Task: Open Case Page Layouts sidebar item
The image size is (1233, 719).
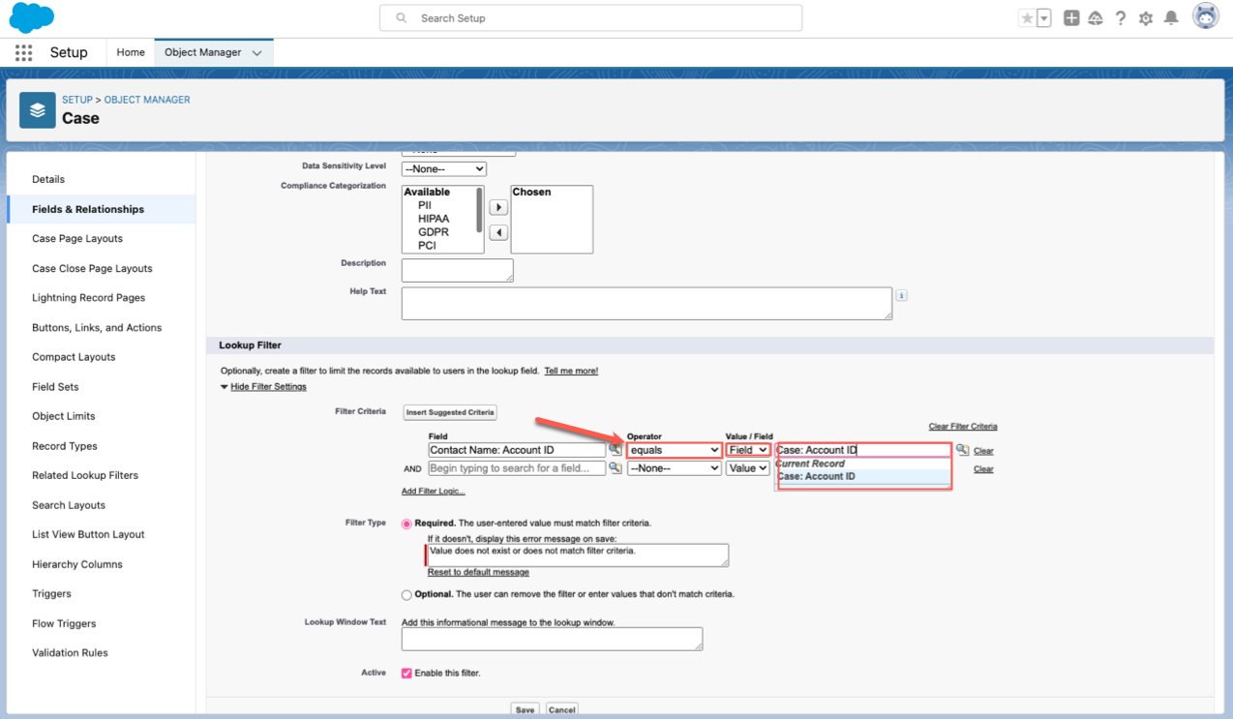Action: [x=77, y=238]
